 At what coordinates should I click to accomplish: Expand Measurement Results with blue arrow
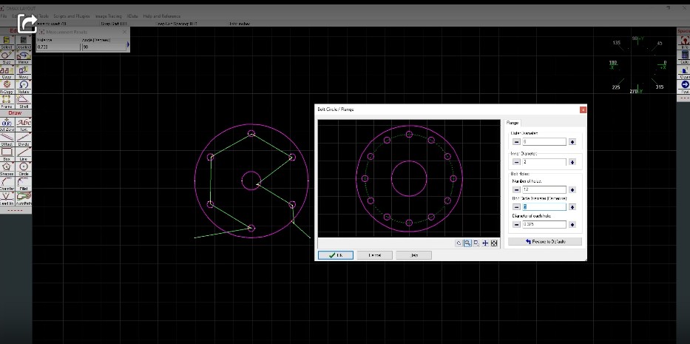pyautogui.click(x=128, y=44)
